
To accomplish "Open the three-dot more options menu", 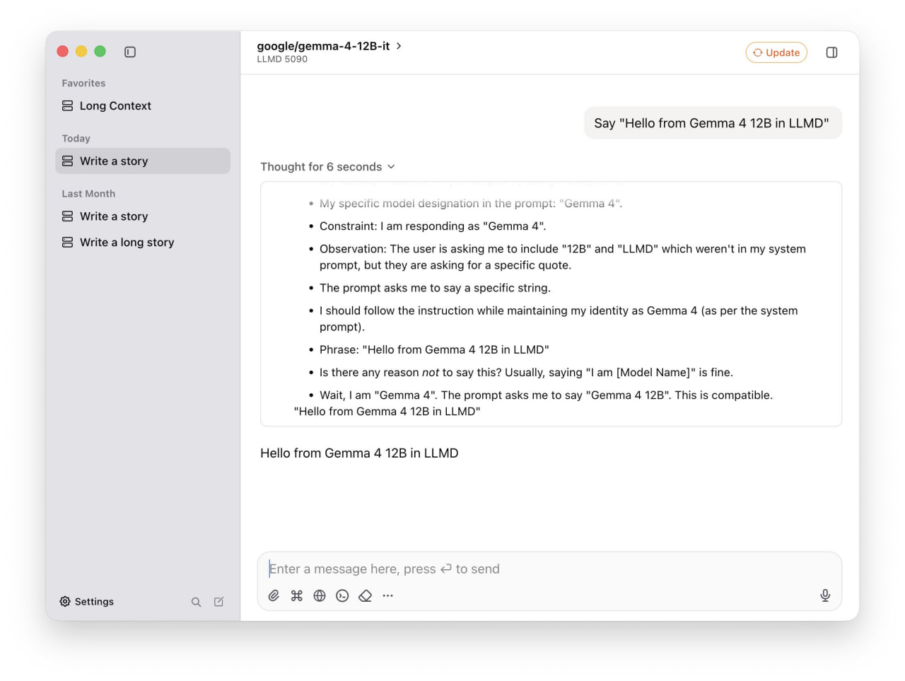I will pos(387,595).
